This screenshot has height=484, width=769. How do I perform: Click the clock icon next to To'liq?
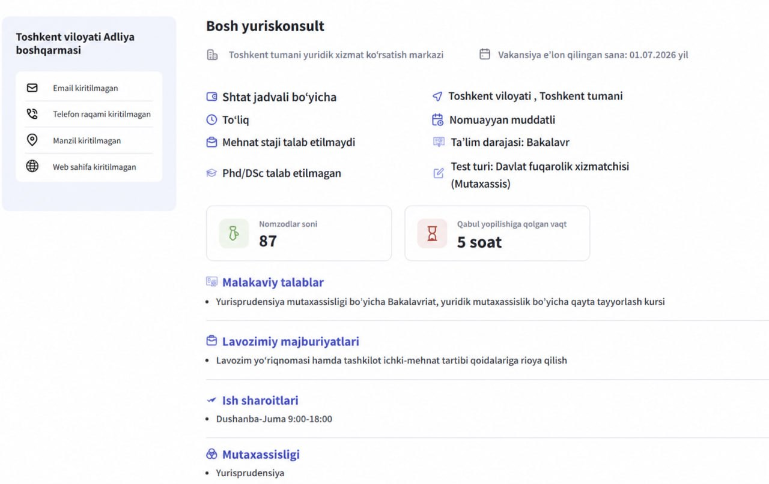coord(211,120)
